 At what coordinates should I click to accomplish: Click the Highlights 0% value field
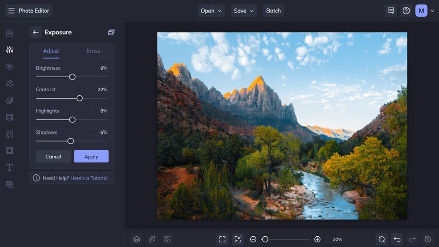[x=100, y=111]
